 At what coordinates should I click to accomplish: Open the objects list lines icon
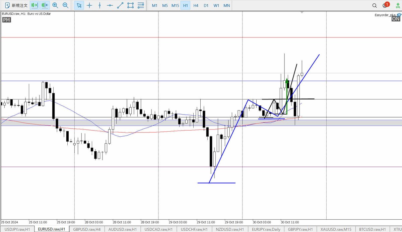click(141, 5)
